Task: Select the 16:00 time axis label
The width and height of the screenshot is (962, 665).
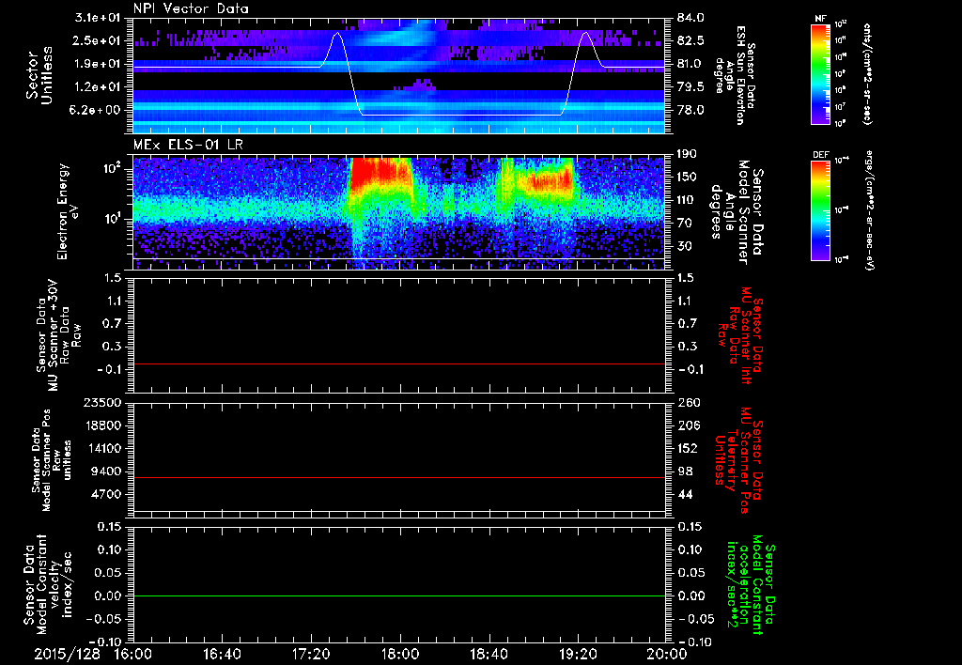Action: point(133,653)
